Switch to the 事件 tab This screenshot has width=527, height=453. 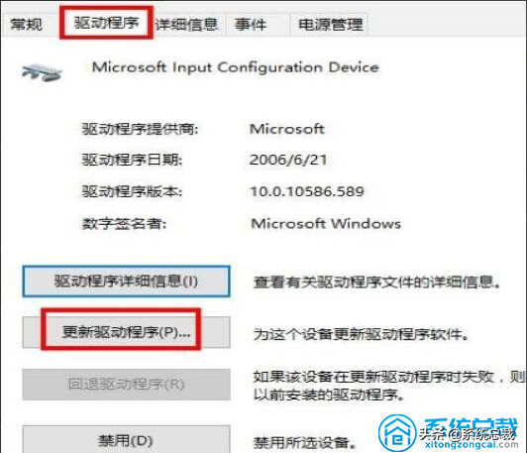251,24
